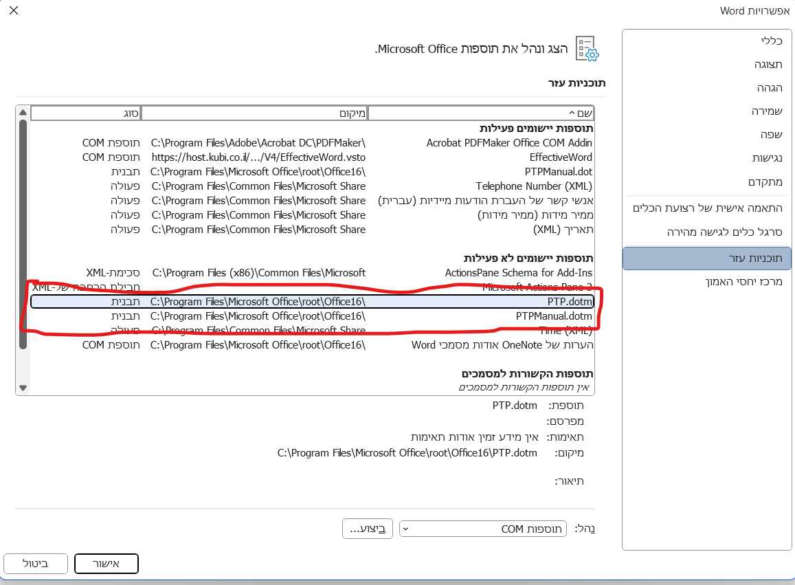The image size is (795, 585).
Task: Click the סוג column header
Action: point(86,113)
